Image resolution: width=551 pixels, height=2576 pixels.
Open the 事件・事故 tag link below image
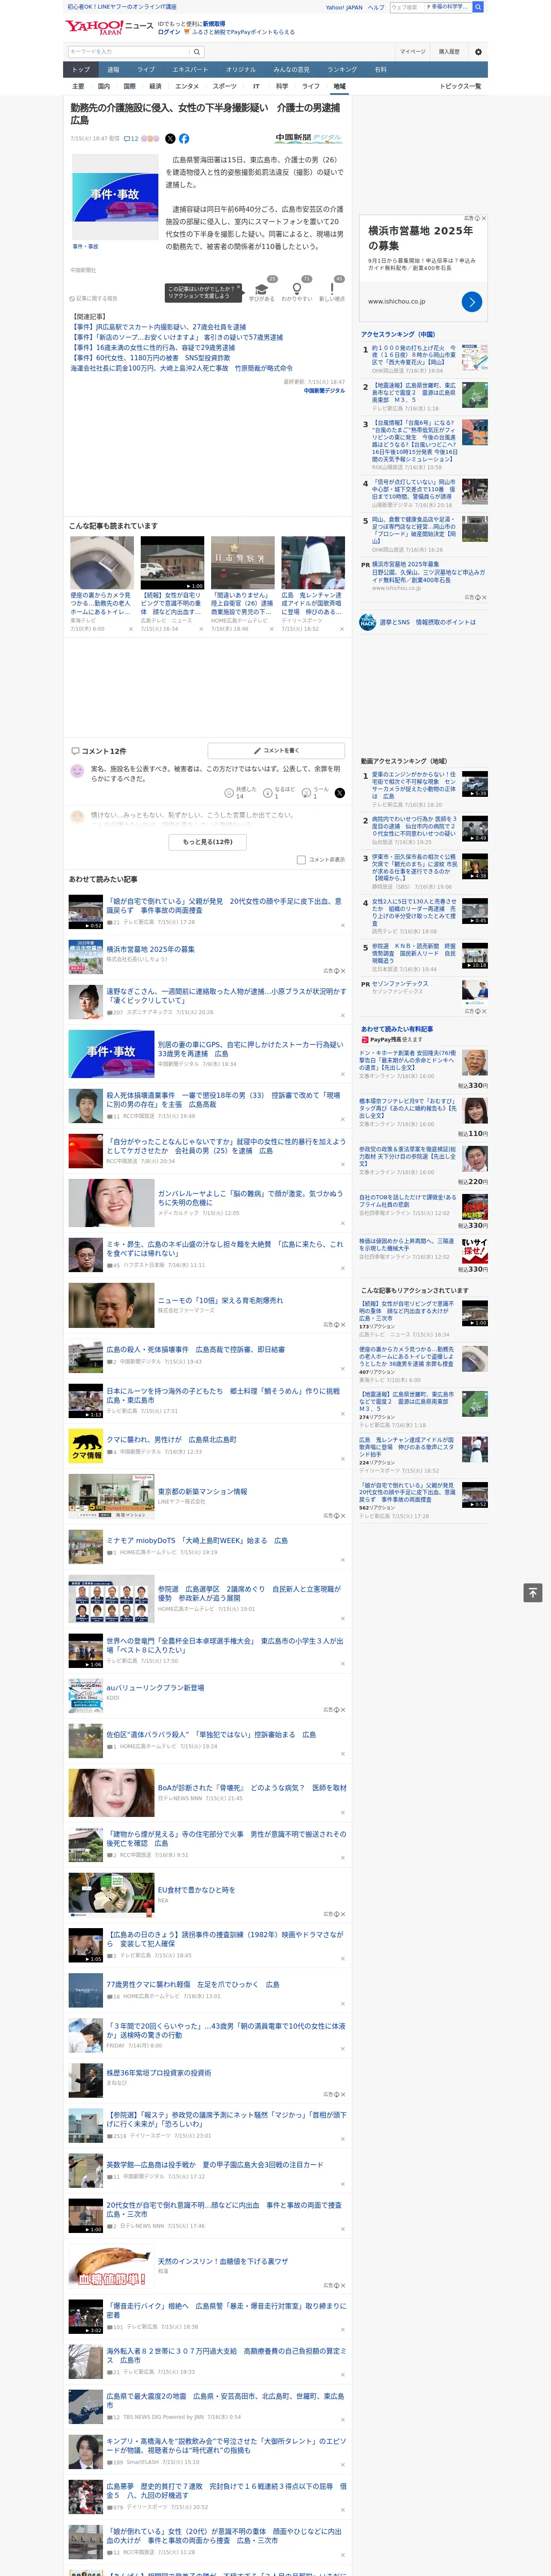(x=85, y=246)
